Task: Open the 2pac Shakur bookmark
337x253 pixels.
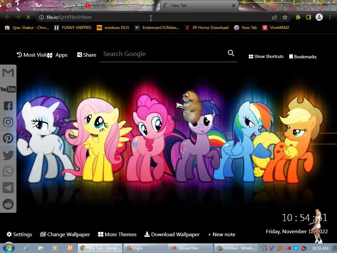Action: 27,28
